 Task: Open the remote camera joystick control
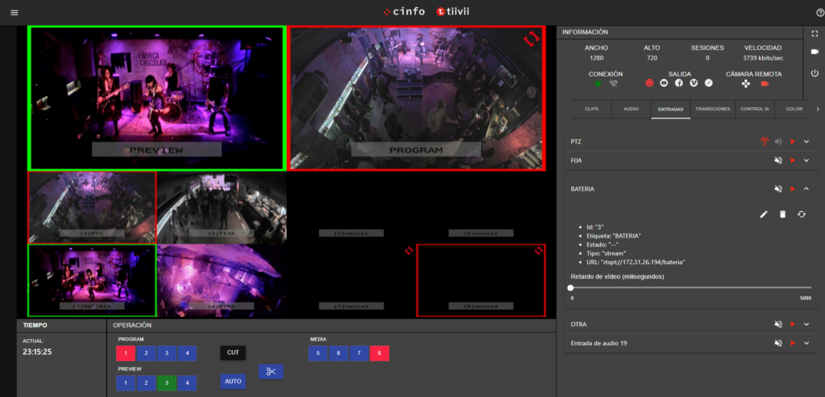pyautogui.click(x=746, y=83)
